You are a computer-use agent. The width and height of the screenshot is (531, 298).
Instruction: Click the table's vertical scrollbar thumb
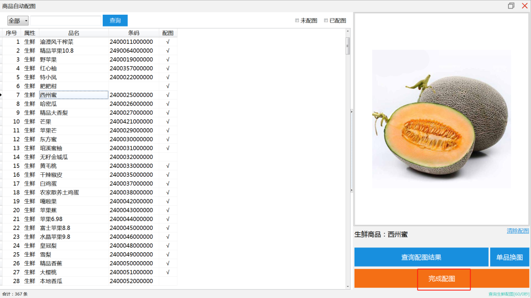[348, 46]
